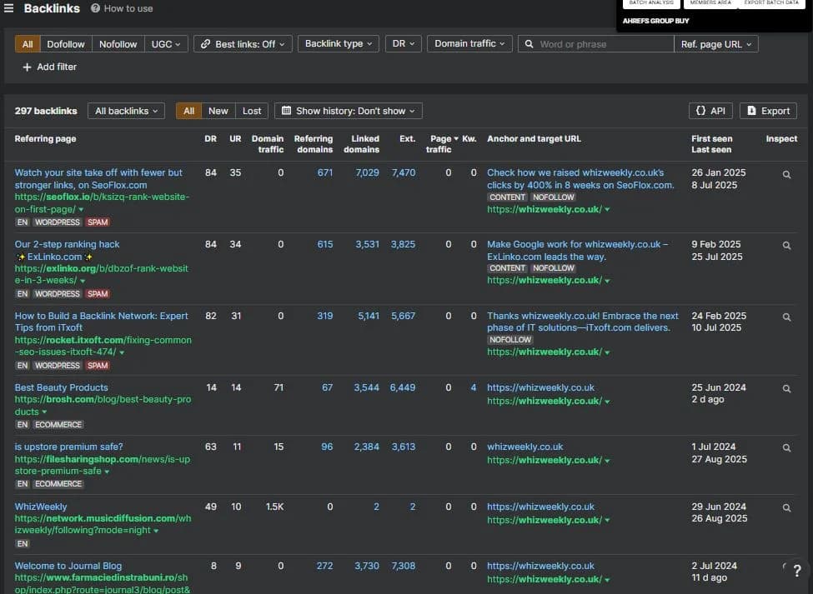Viewport: 813px width, 594px height.
Task: Inspect the seoflox.io backlink row
Action: (x=786, y=175)
